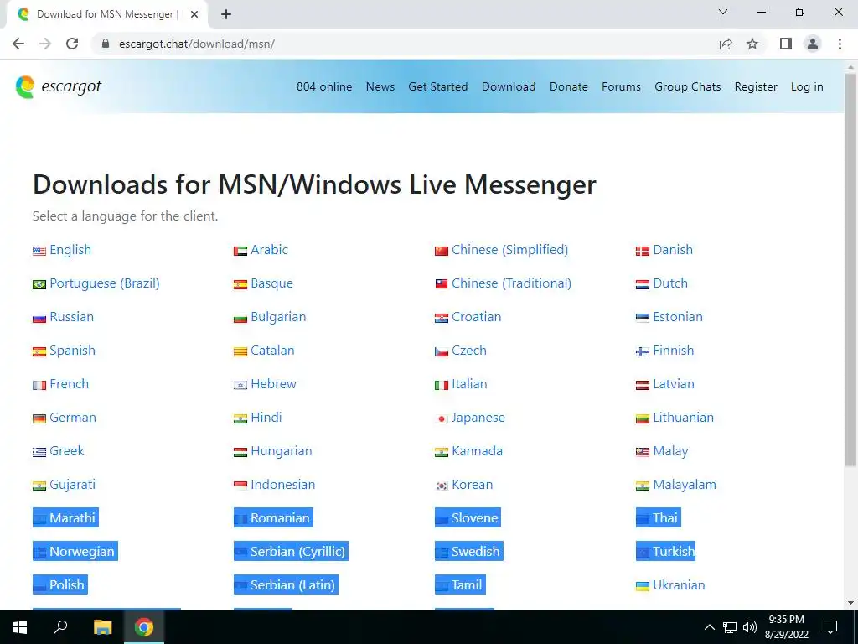The width and height of the screenshot is (858, 644).
Task: Click the Greek flag icon
Action: pyautogui.click(x=39, y=452)
